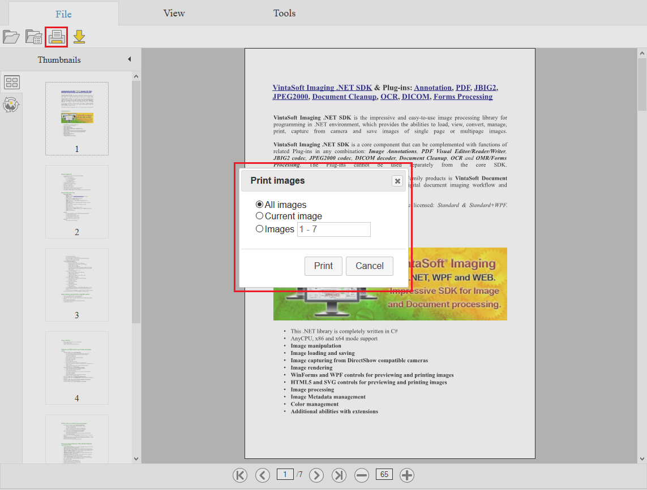This screenshot has height=490, width=647.
Task: Click the Print button in dialog
Action: pyautogui.click(x=324, y=266)
